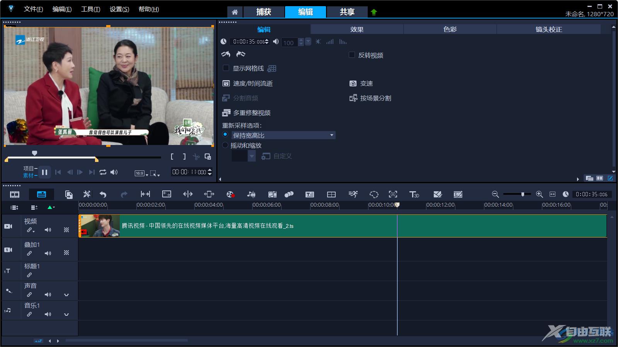Switch to the 共享 share tab
Viewport: 618px width, 347px height.
(x=347, y=12)
